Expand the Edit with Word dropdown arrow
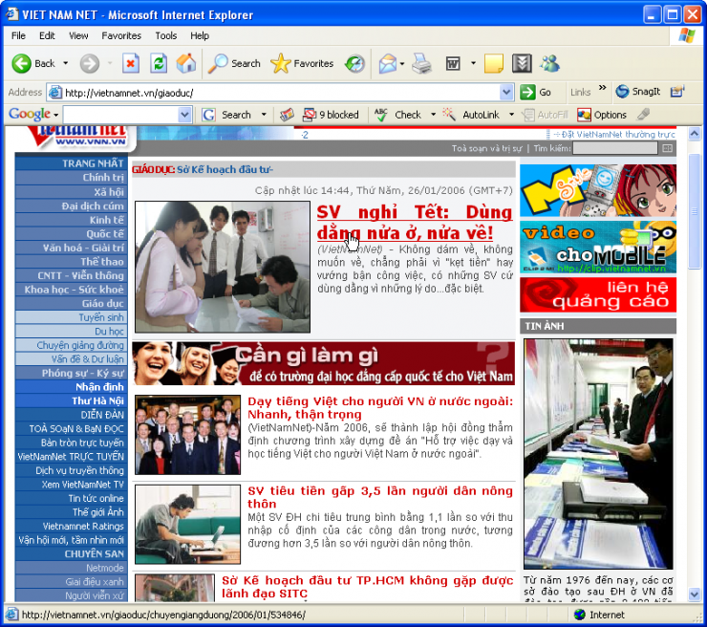707x627 pixels. tap(473, 63)
